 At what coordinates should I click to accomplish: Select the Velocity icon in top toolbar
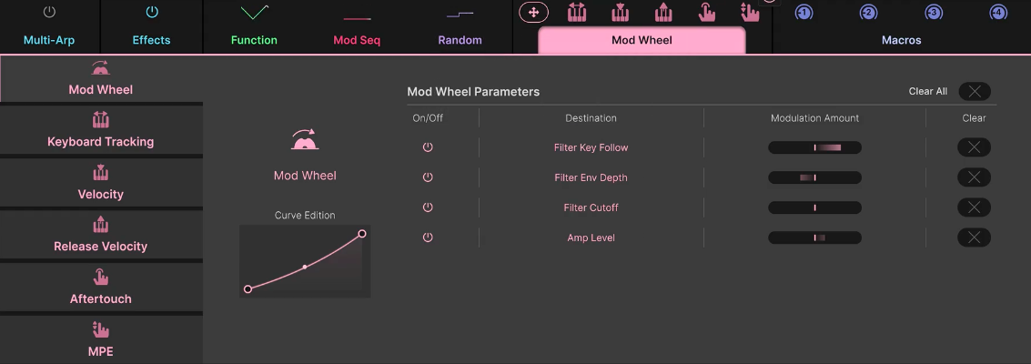[x=620, y=12]
